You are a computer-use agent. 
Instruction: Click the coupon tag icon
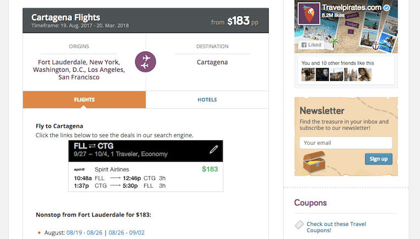(299, 225)
